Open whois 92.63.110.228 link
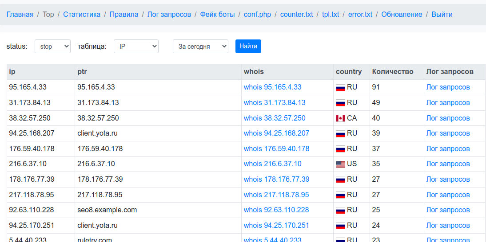 [276, 210]
